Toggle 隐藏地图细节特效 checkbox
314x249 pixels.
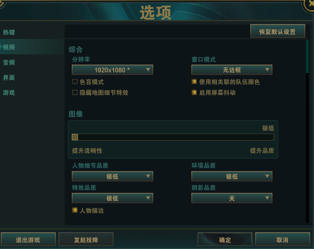pyautogui.click(x=75, y=92)
